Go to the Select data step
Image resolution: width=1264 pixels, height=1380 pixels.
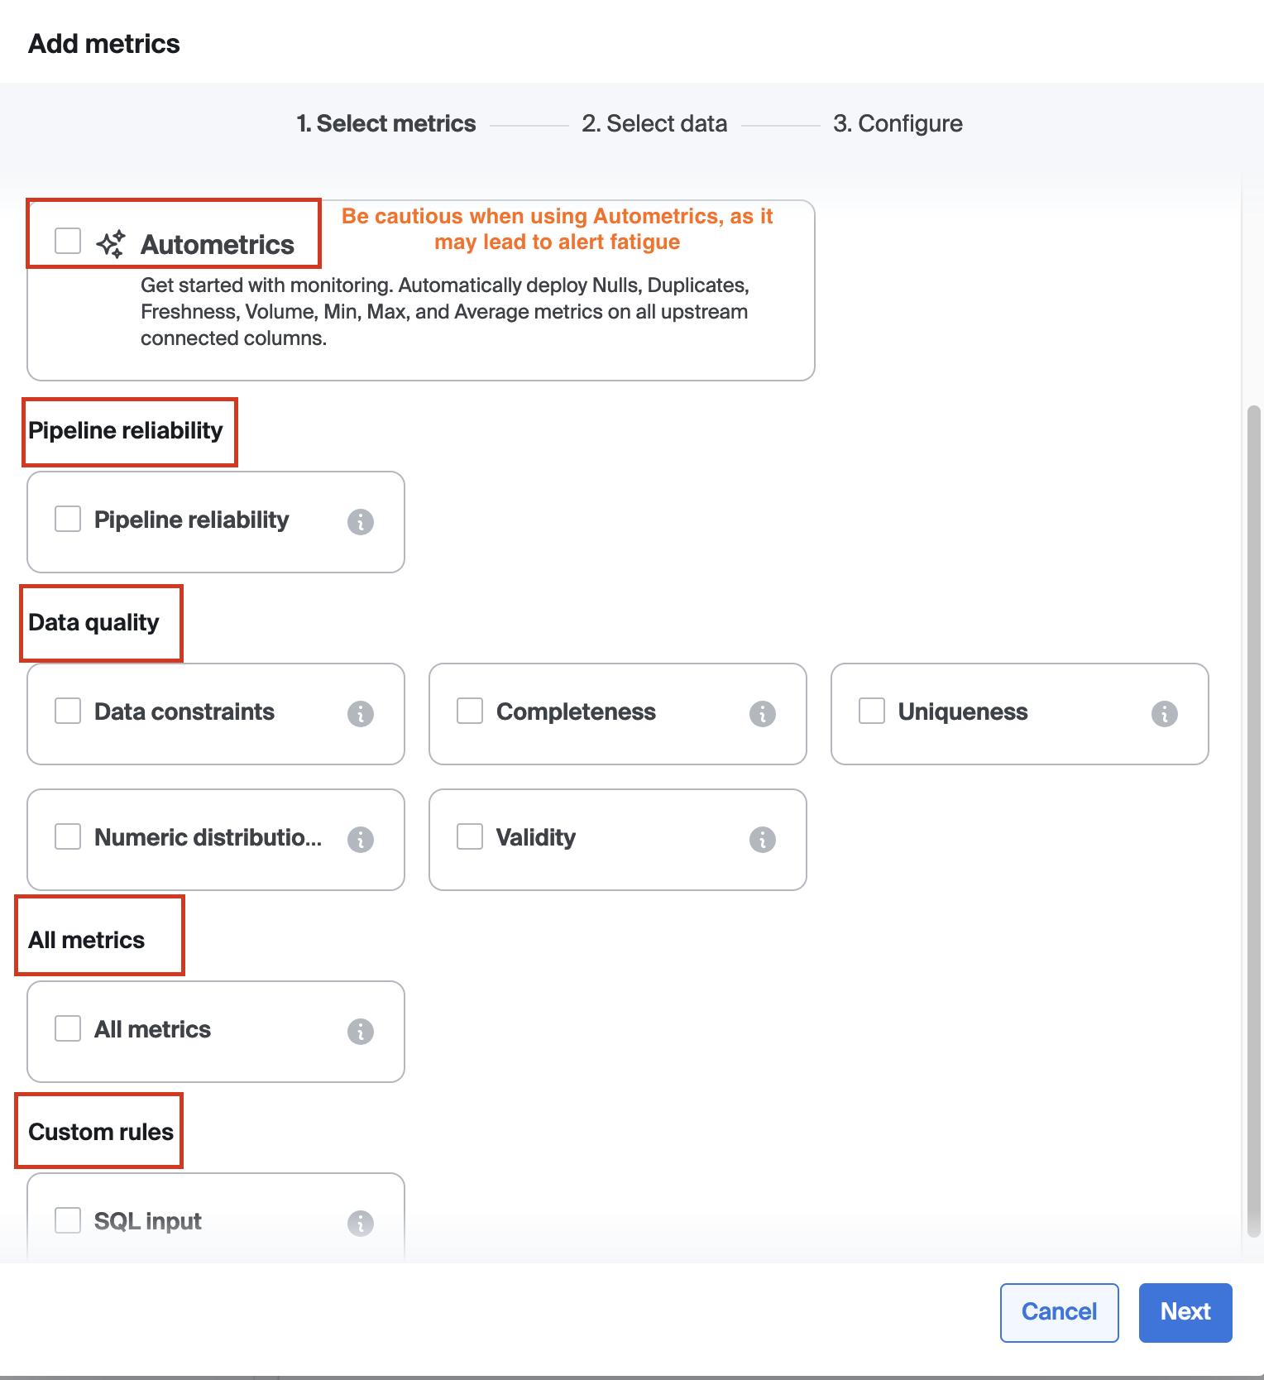654,124
